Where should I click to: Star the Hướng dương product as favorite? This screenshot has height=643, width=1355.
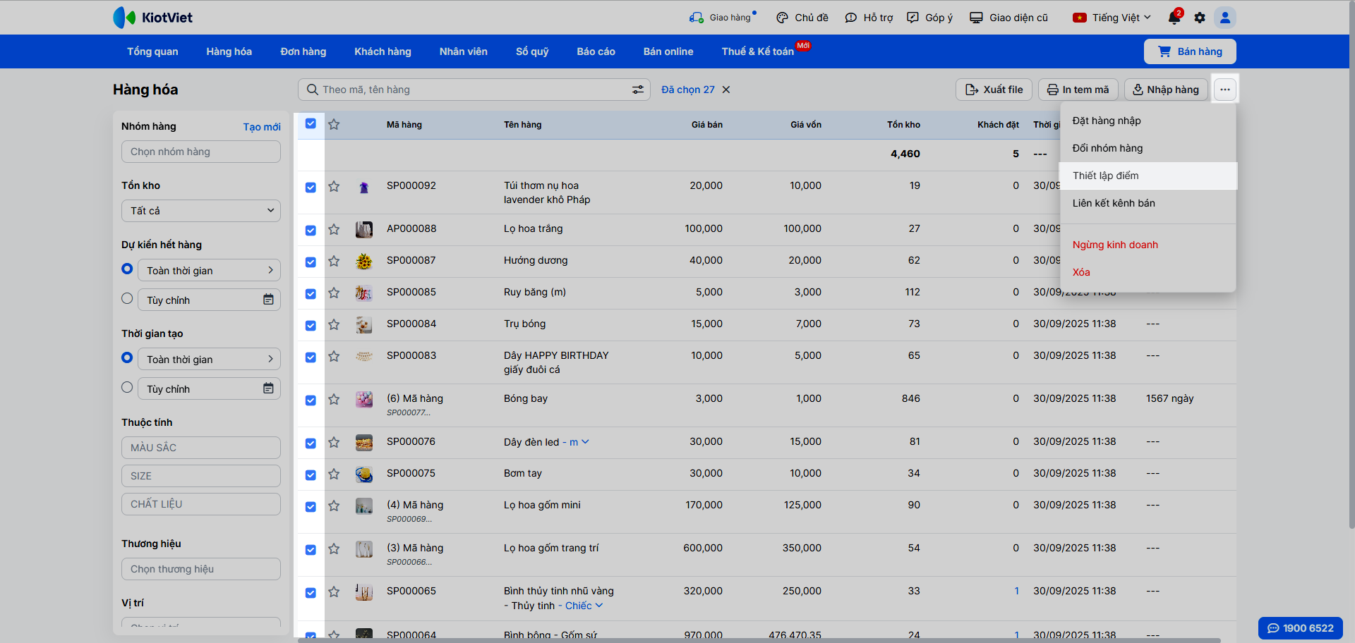point(335,261)
